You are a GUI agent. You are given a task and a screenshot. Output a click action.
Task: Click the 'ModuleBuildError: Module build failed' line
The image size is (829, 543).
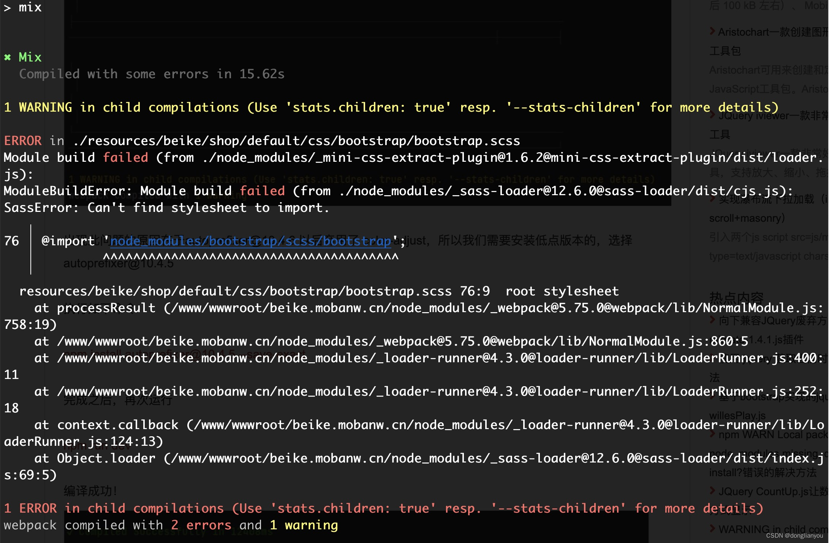point(399,191)
